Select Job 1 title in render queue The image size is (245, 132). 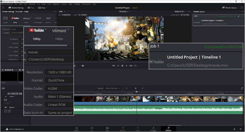(x=196, y=16)
